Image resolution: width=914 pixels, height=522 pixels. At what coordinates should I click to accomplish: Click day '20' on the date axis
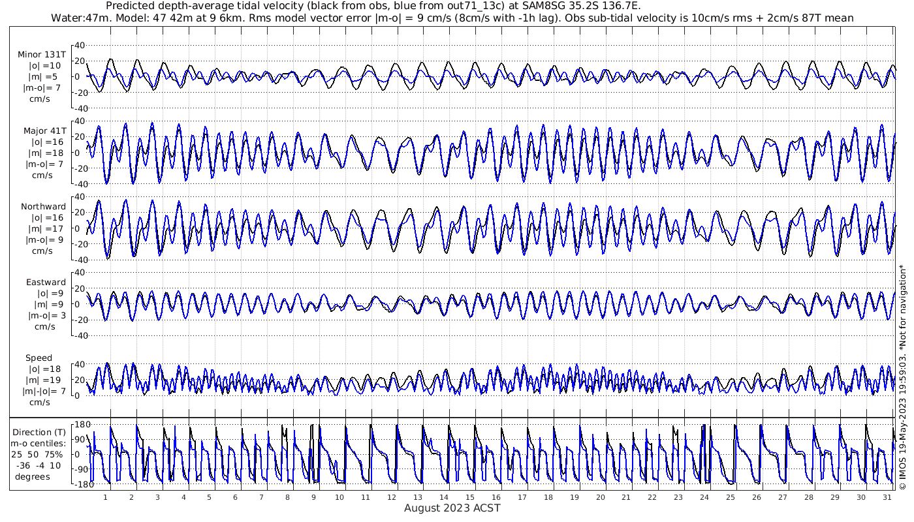click(x=599, y=497)
